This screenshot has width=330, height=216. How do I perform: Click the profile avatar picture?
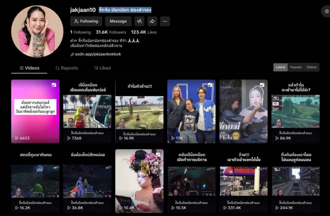37,31
